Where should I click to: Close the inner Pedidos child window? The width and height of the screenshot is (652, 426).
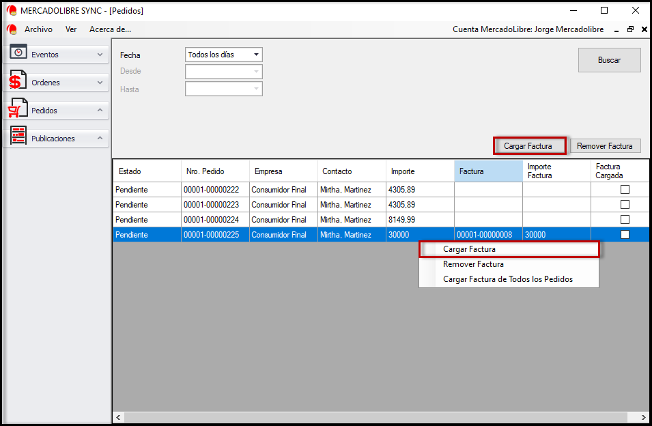644,29
